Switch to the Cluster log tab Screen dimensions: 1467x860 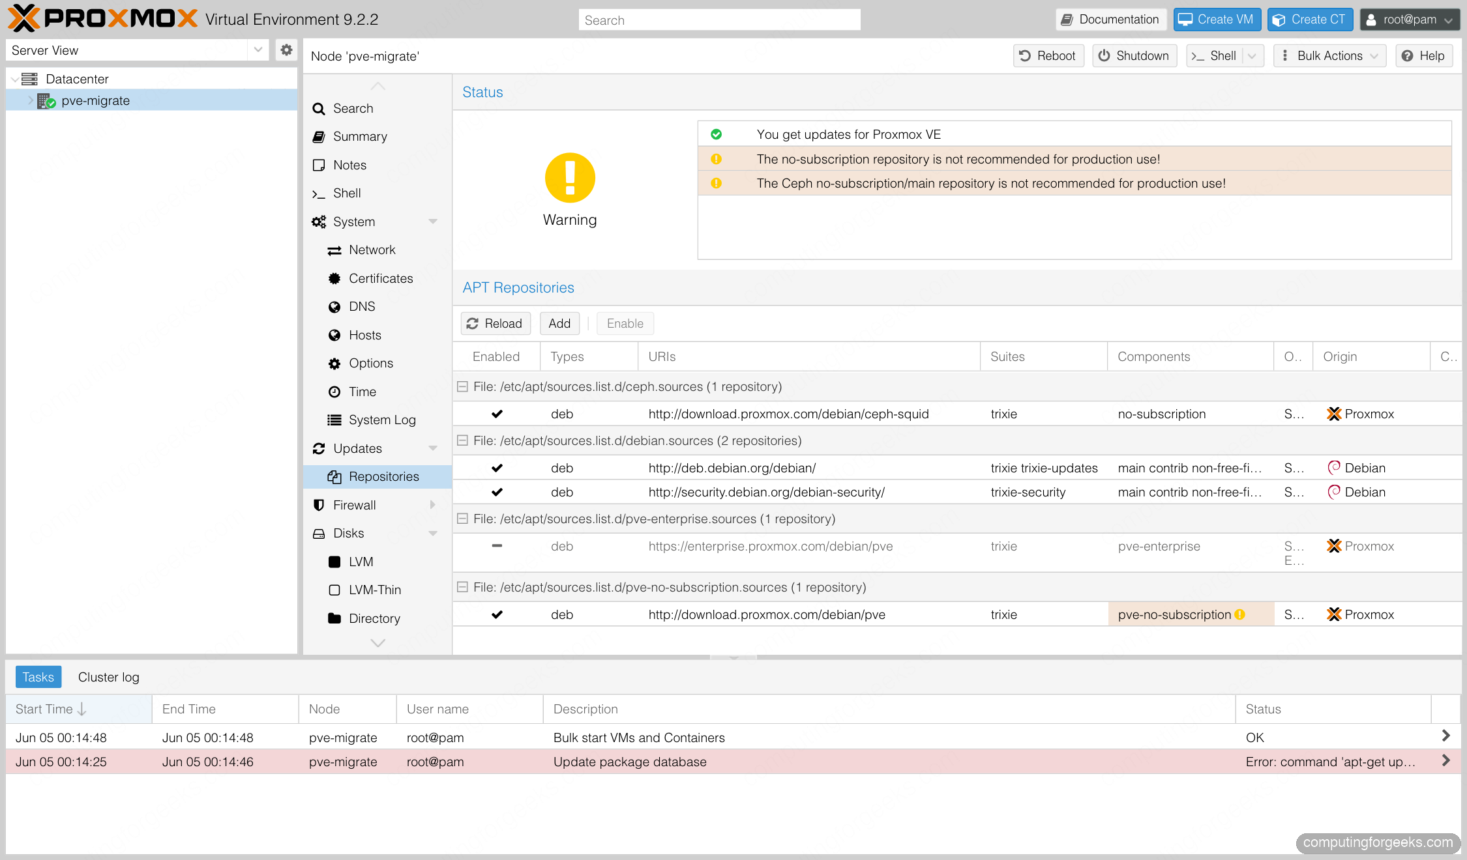tap(108, 677)
